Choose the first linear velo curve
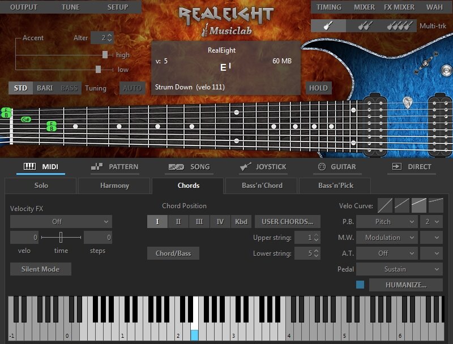The width and height of the screenshot is (453, 344). [385, 205]
